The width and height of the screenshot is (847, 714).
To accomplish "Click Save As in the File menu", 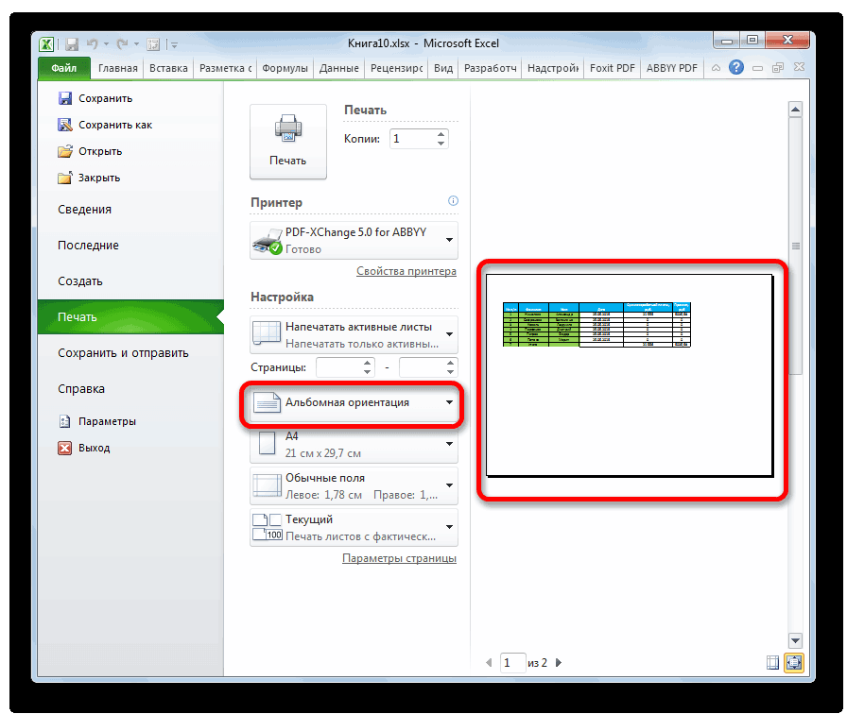I will 105,125.
